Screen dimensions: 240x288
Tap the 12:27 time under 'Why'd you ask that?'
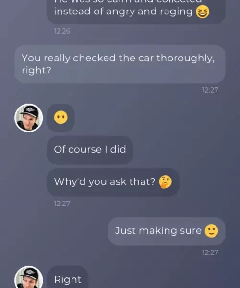62,204
